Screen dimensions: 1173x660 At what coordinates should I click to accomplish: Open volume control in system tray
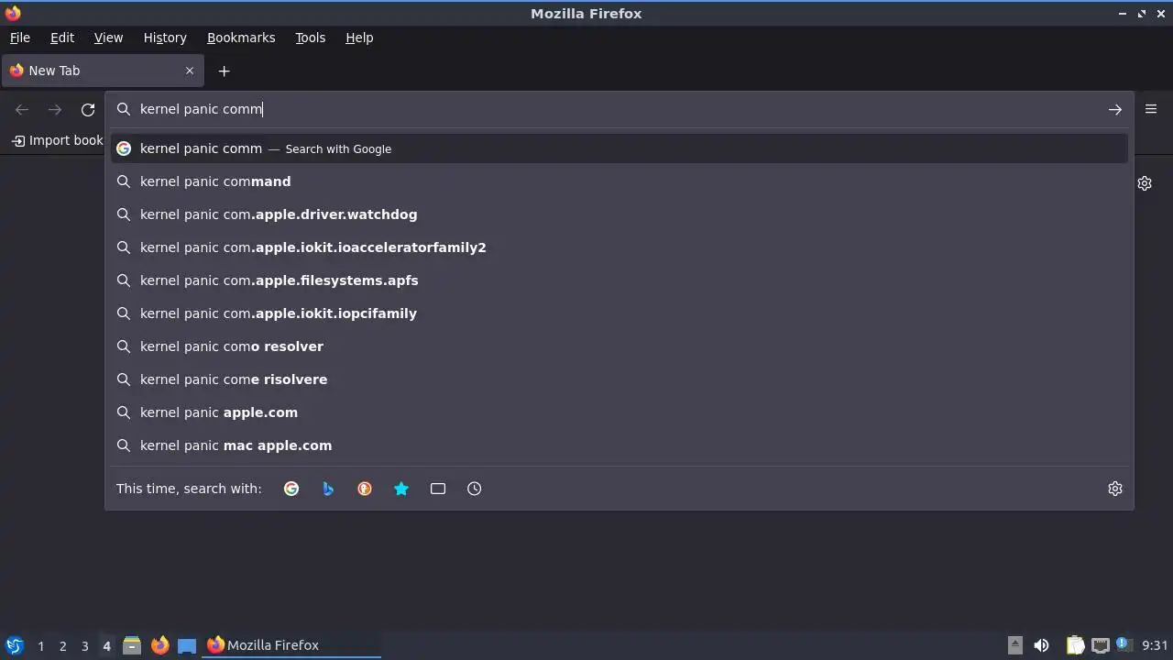point(1041,645)
